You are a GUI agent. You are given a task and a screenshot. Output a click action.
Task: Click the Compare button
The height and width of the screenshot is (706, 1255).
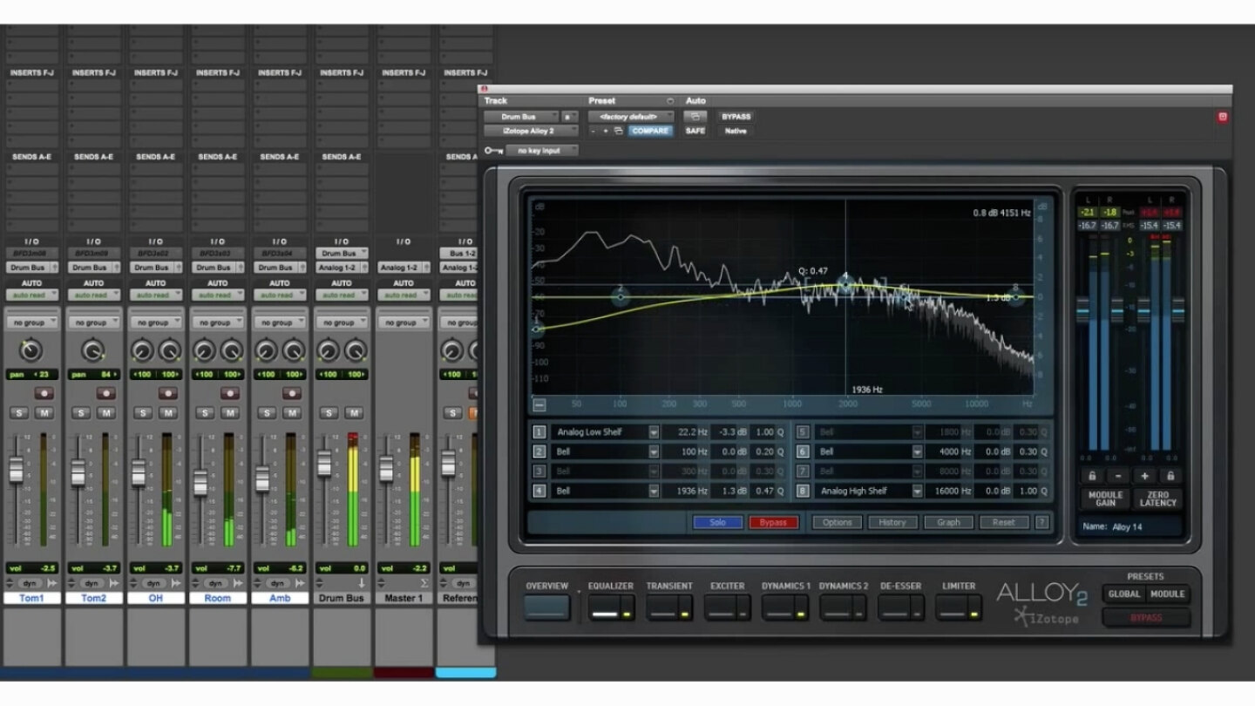[650, 131]
